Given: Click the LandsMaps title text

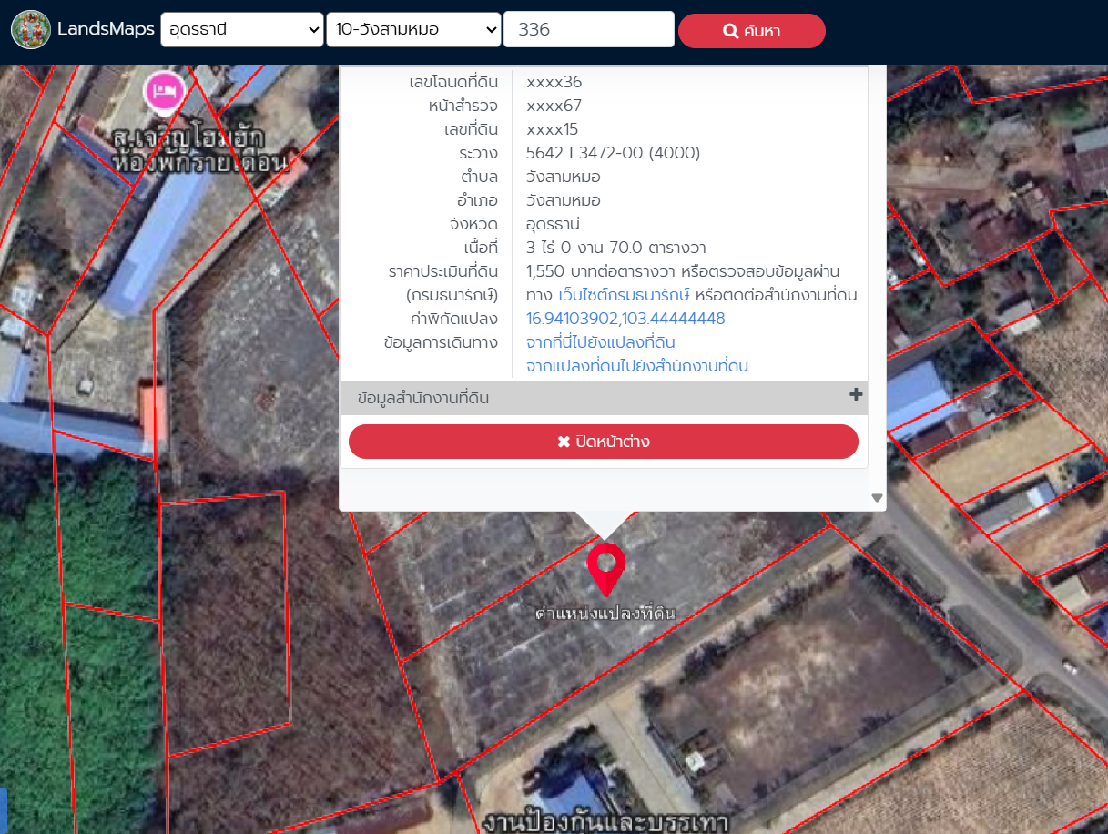Looking at the screenshot, I should 106,29.
